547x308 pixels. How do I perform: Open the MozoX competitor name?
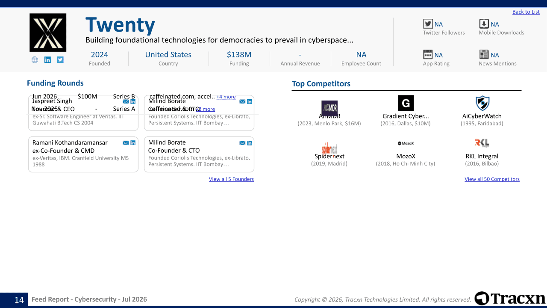(x=406, y=156)
